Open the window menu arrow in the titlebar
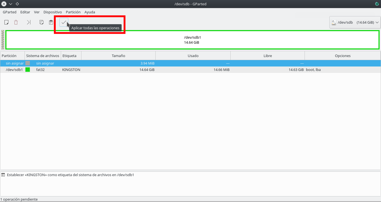 pos(11,4)
